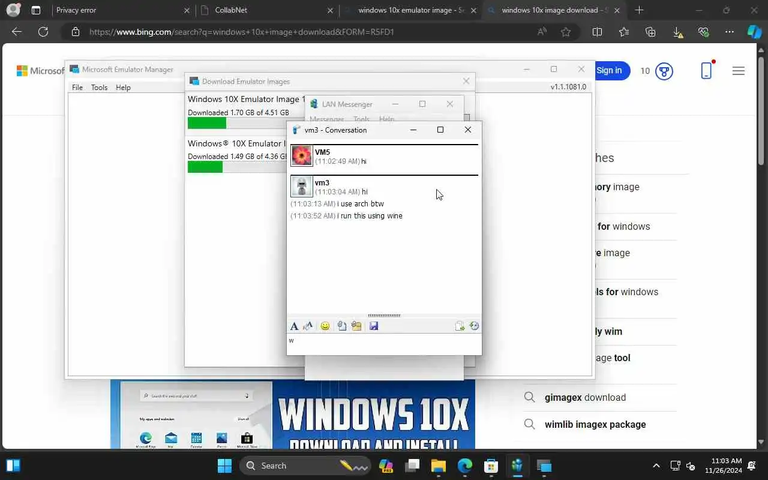Click the message input box
This screenshot has width=768, height=480.
(384, 344)
